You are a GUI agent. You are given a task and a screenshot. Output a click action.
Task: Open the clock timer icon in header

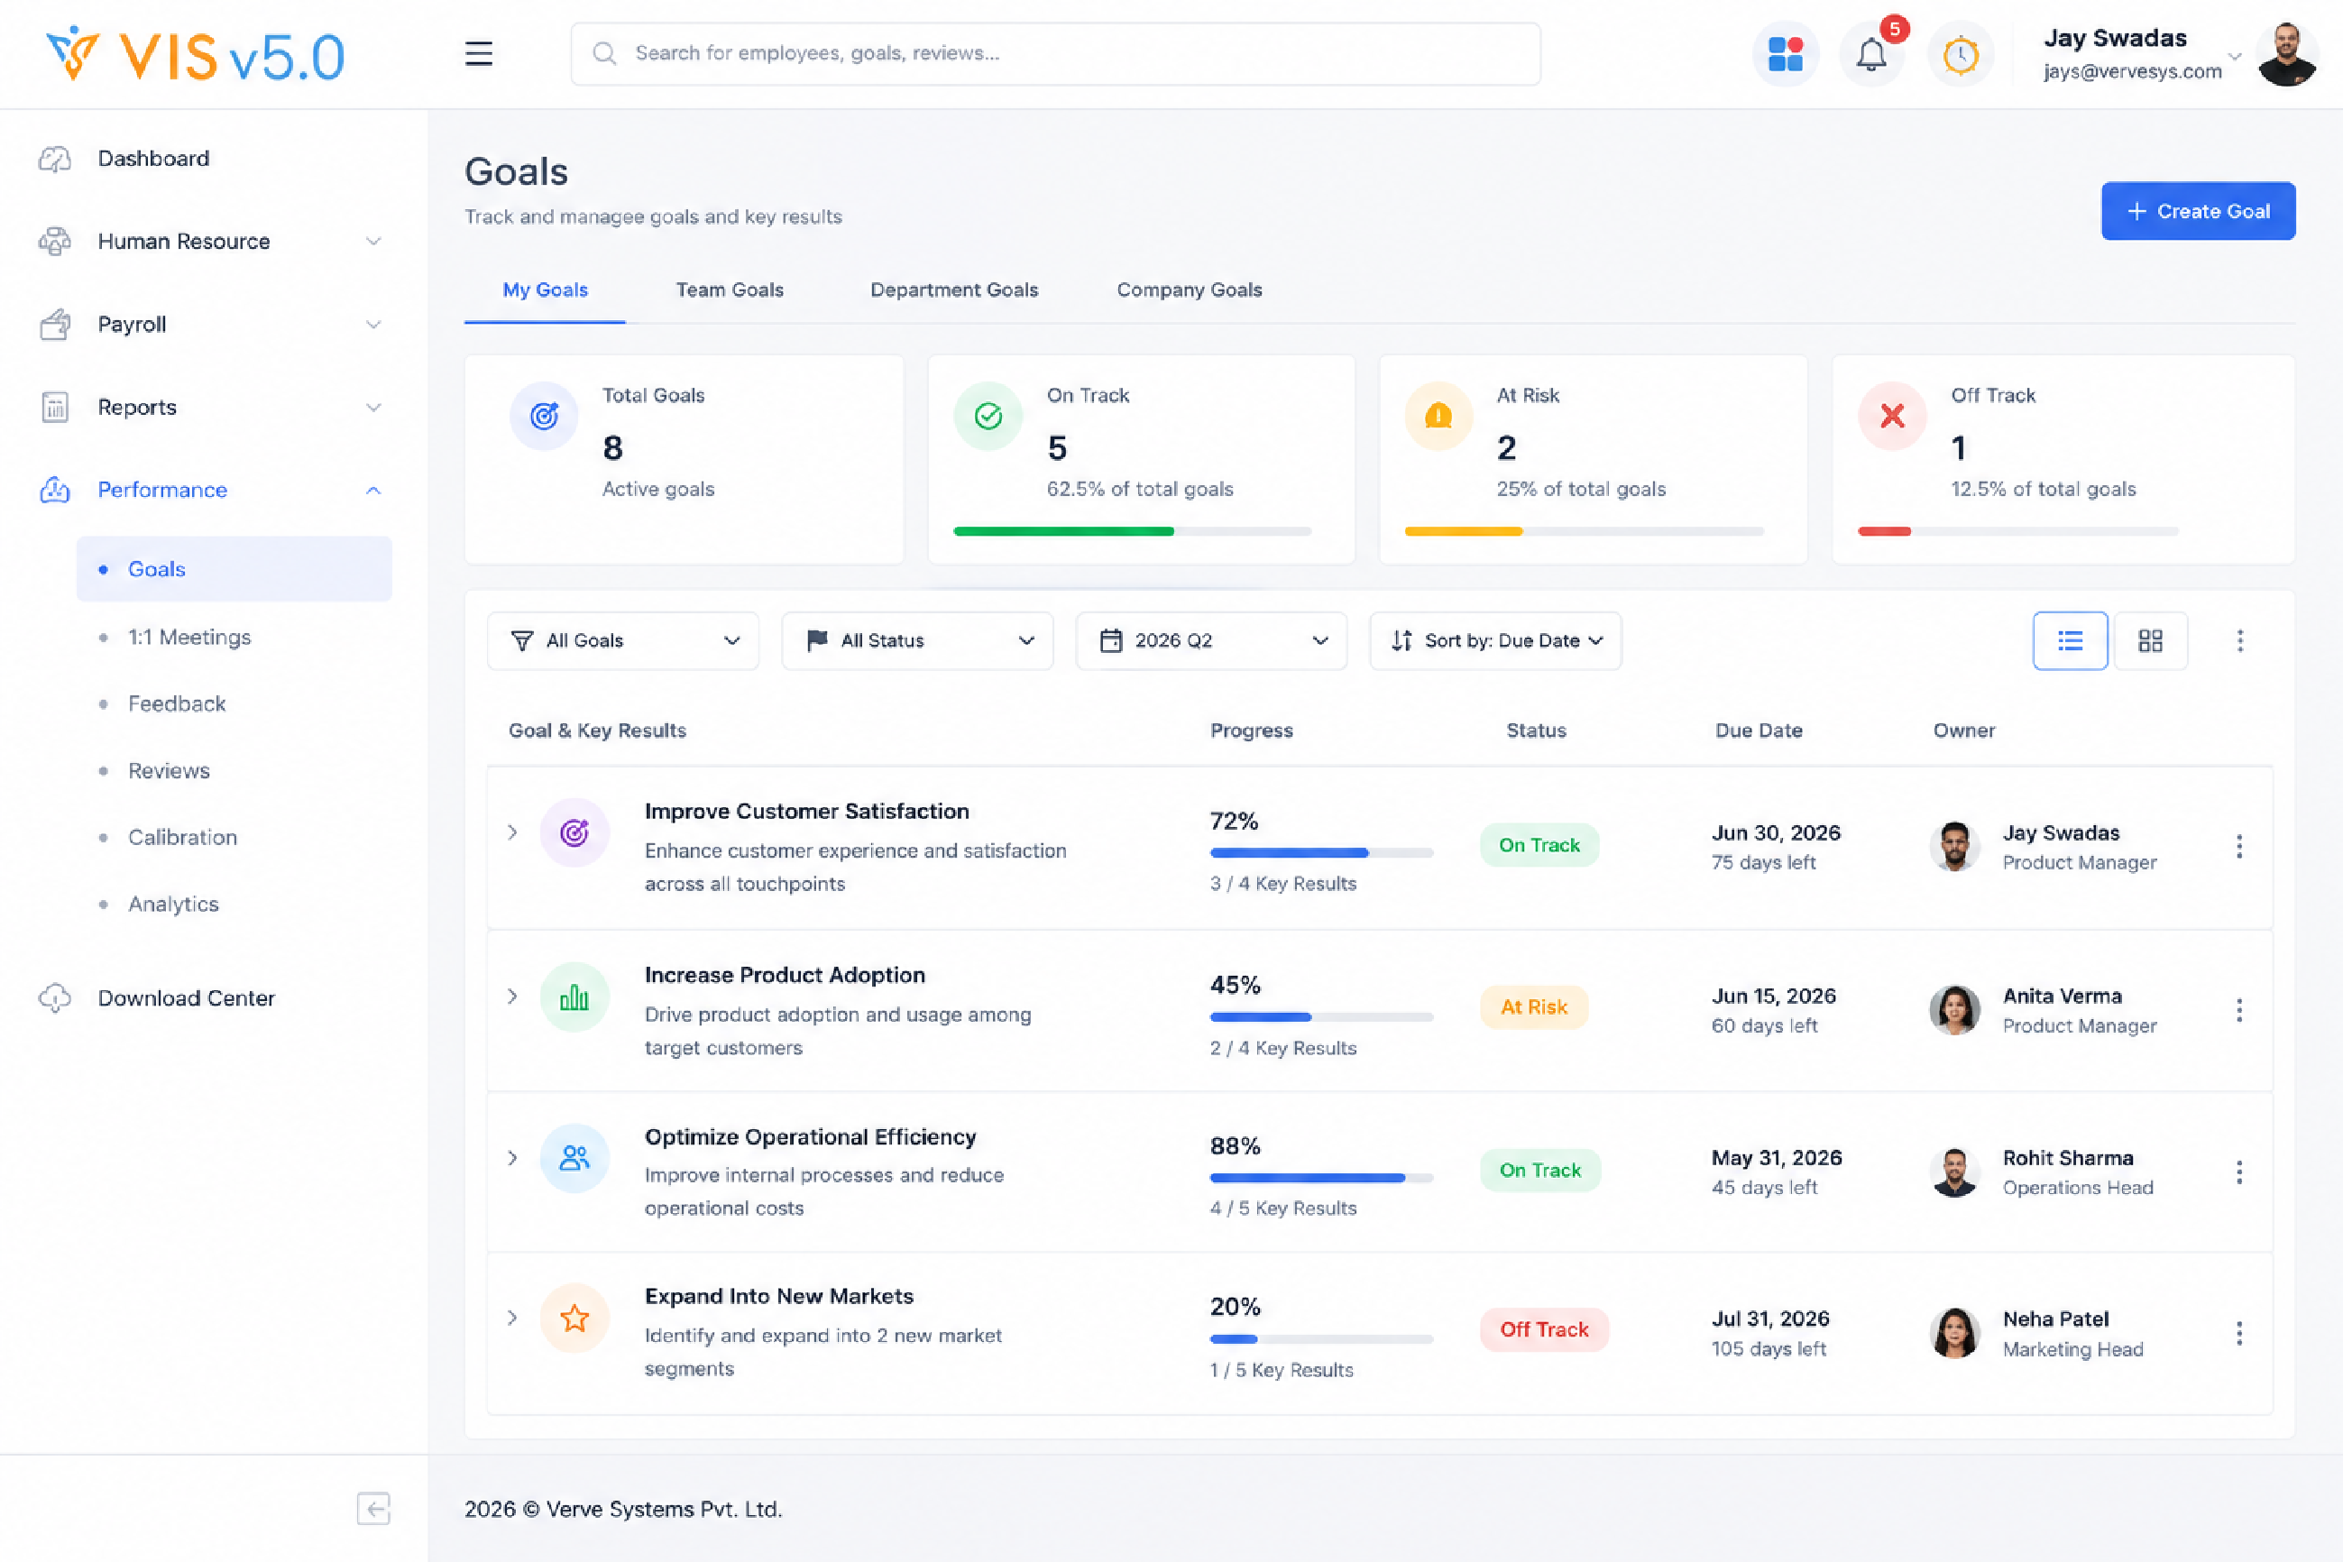pos(1960,54)
